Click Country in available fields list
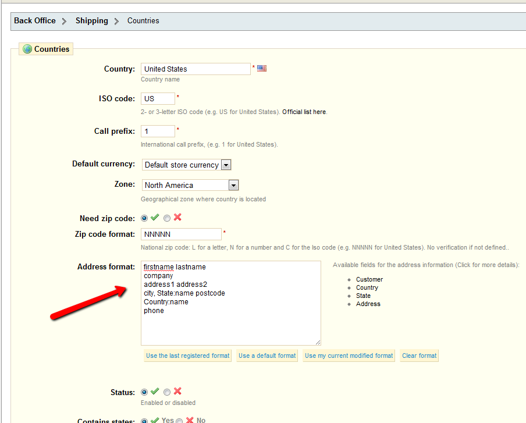 coord(367,287)
